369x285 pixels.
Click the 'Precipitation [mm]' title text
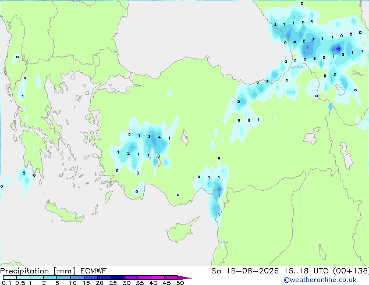pyautogui.click(x=38, y=271)
